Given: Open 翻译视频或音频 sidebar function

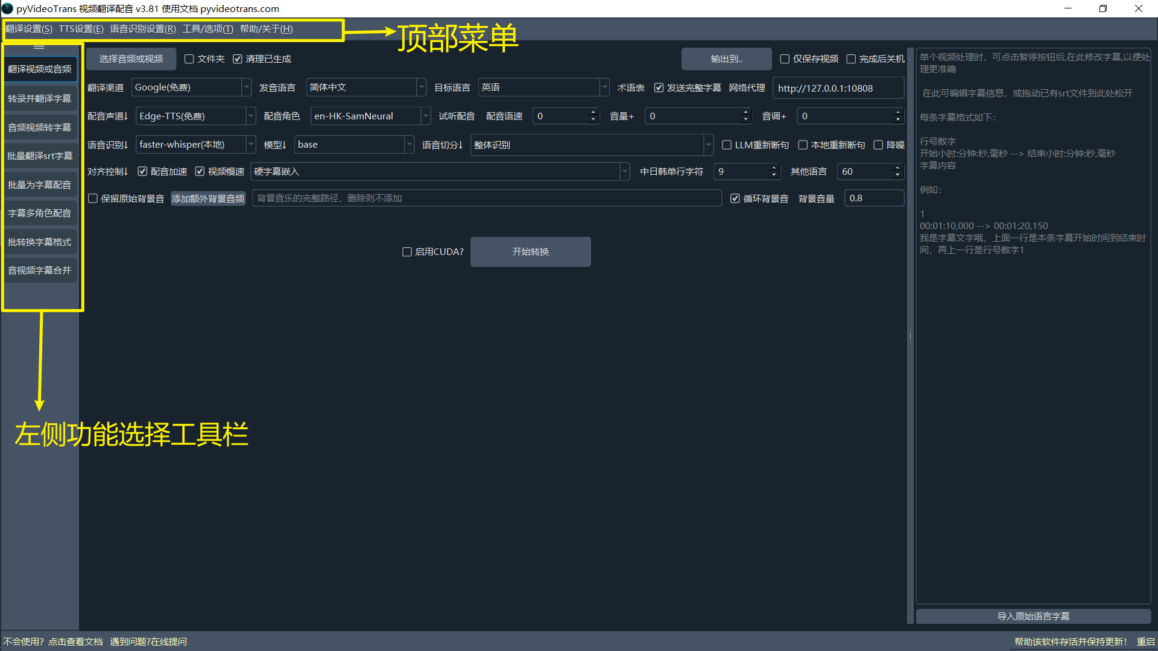Looking at the screenshot, I should pyautogui.click(x=40, y=69).
